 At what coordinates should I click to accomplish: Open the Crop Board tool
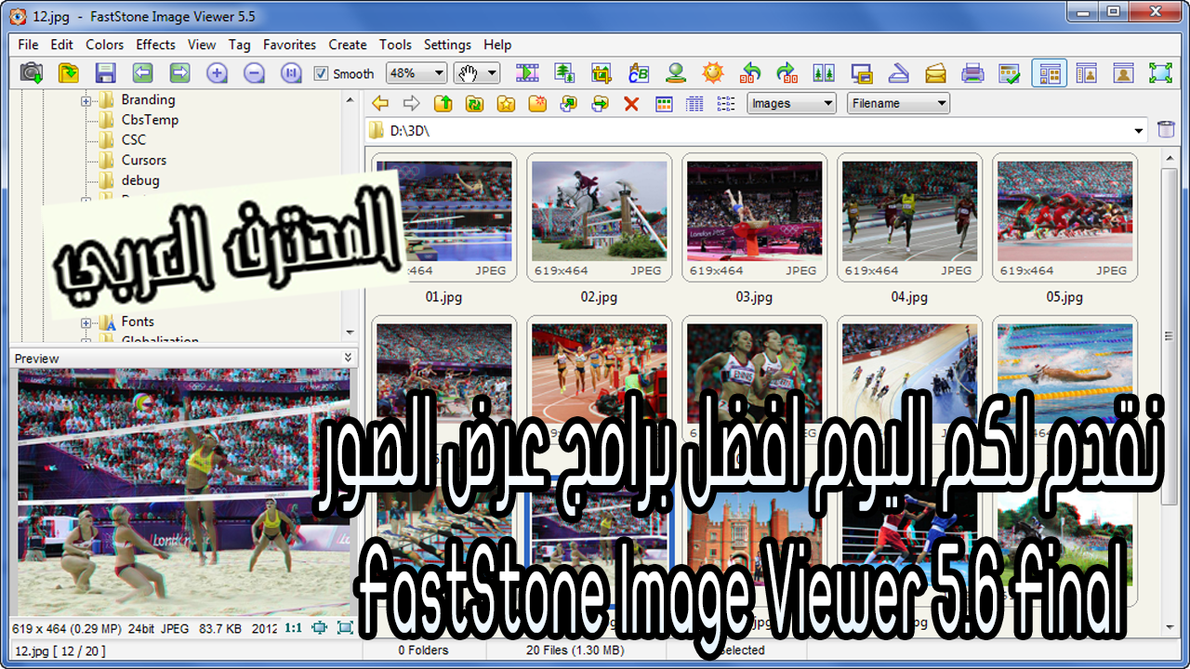602,72
